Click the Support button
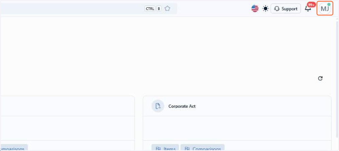 (286, 8)
